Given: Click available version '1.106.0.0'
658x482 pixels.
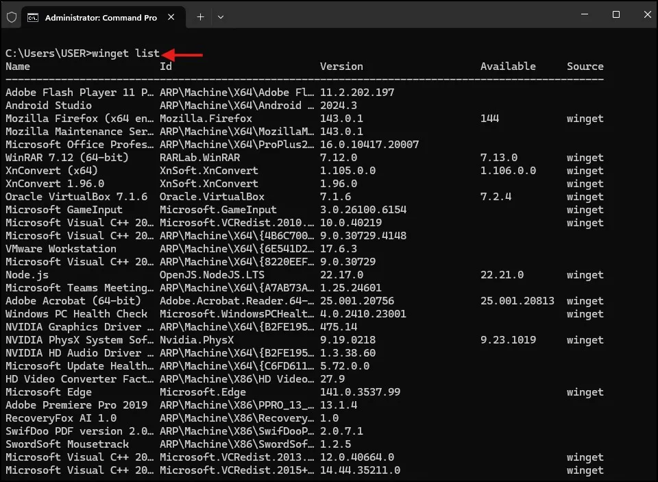Looking at the screenshot, I should [508, 171].
